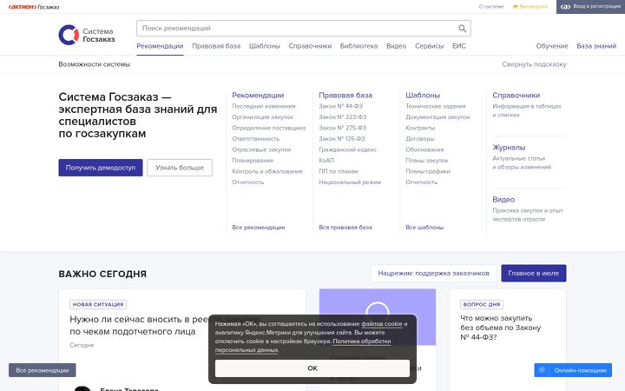The image size is (625, 391).
Task: Switch to the Рекомендации tab
Action: point(160,46)
